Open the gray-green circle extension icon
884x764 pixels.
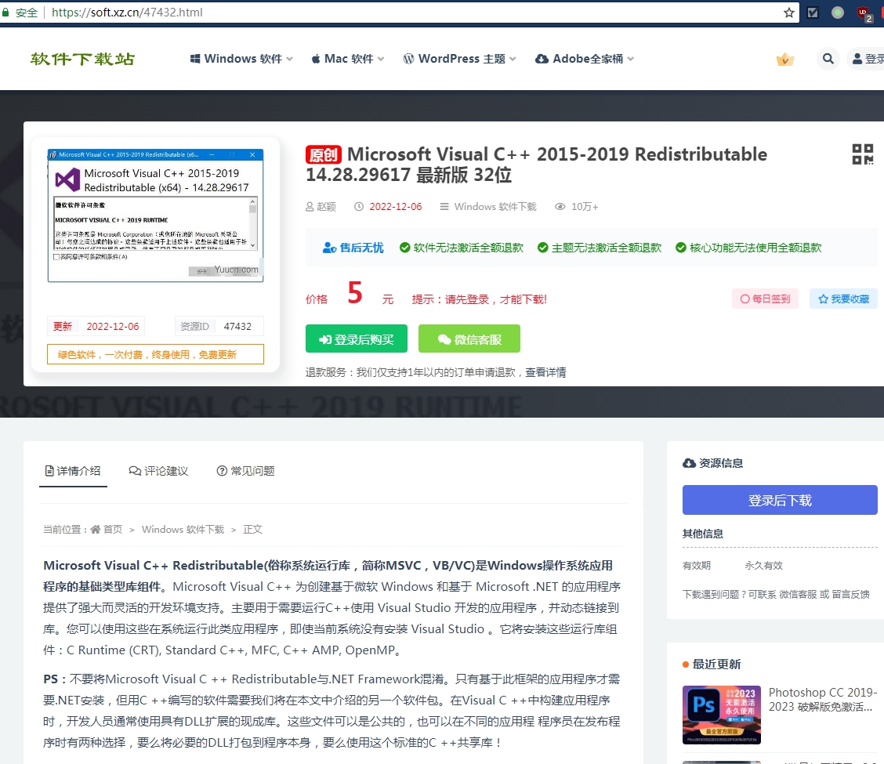[838, 13]
